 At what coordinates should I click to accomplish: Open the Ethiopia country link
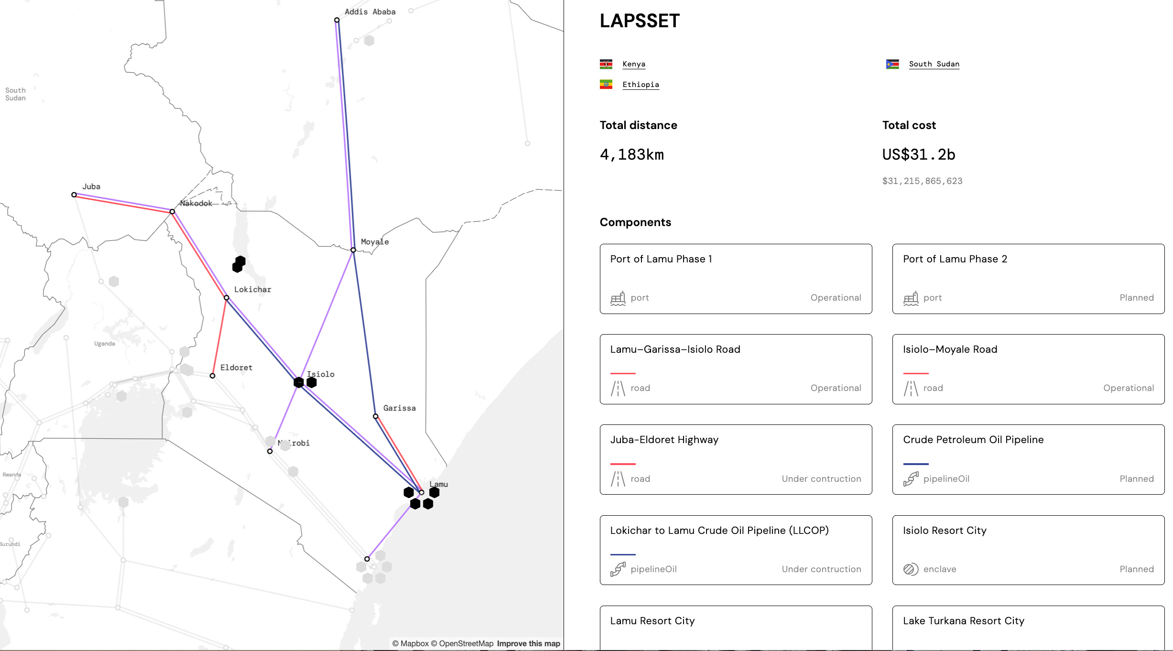(640, 85)
